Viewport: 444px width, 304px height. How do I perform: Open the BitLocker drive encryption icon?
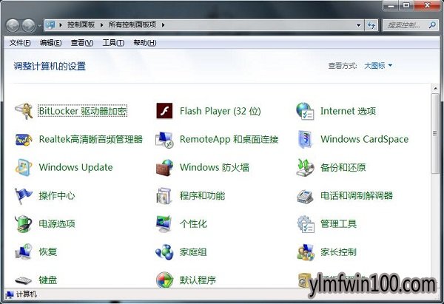(24, 111)
